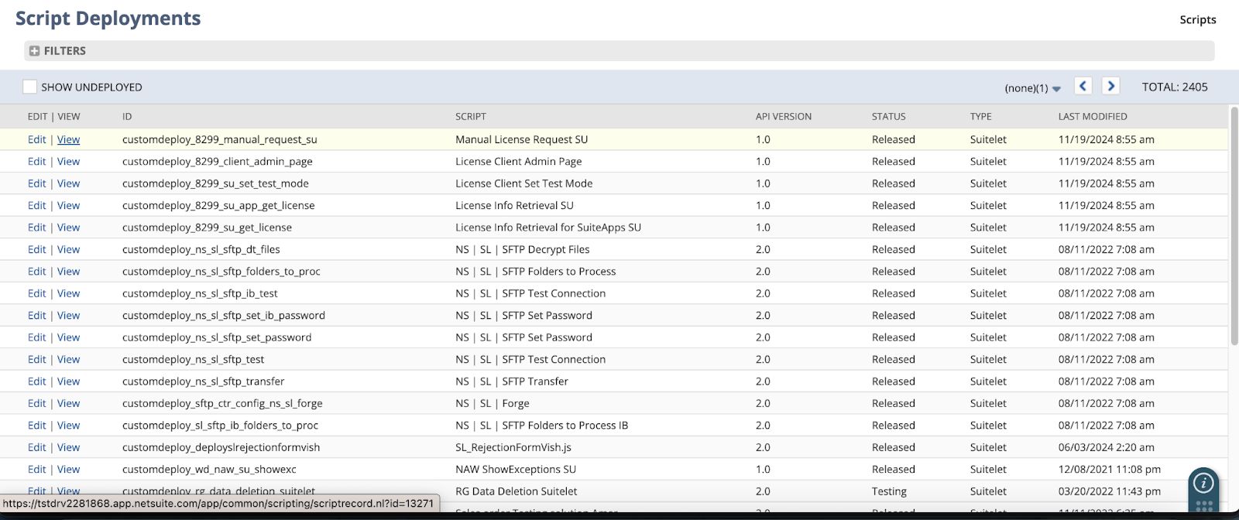This screenshot has width=1239, height=520.
Task: Open the Scripts link at top right
Action: coord(1198,20)
